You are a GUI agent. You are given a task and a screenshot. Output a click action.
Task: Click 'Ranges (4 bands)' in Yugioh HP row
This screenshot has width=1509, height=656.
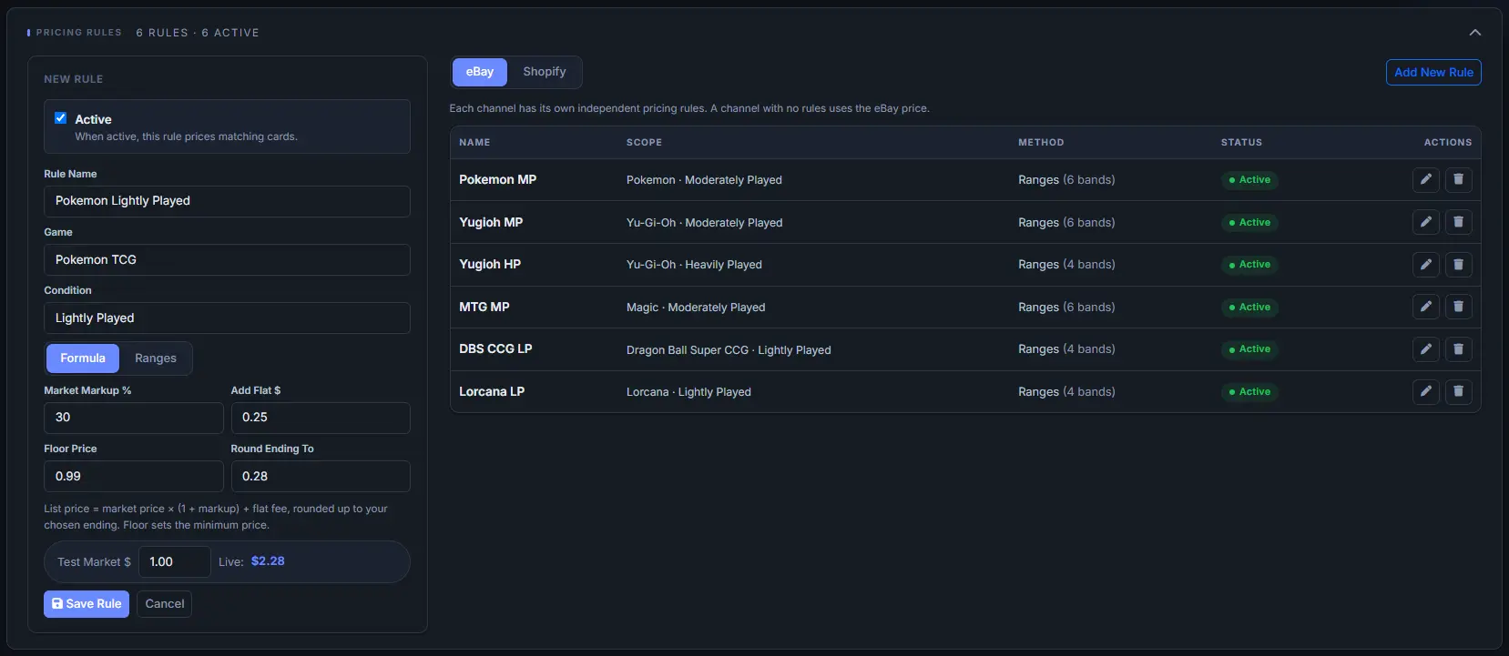coord(1066,264)
